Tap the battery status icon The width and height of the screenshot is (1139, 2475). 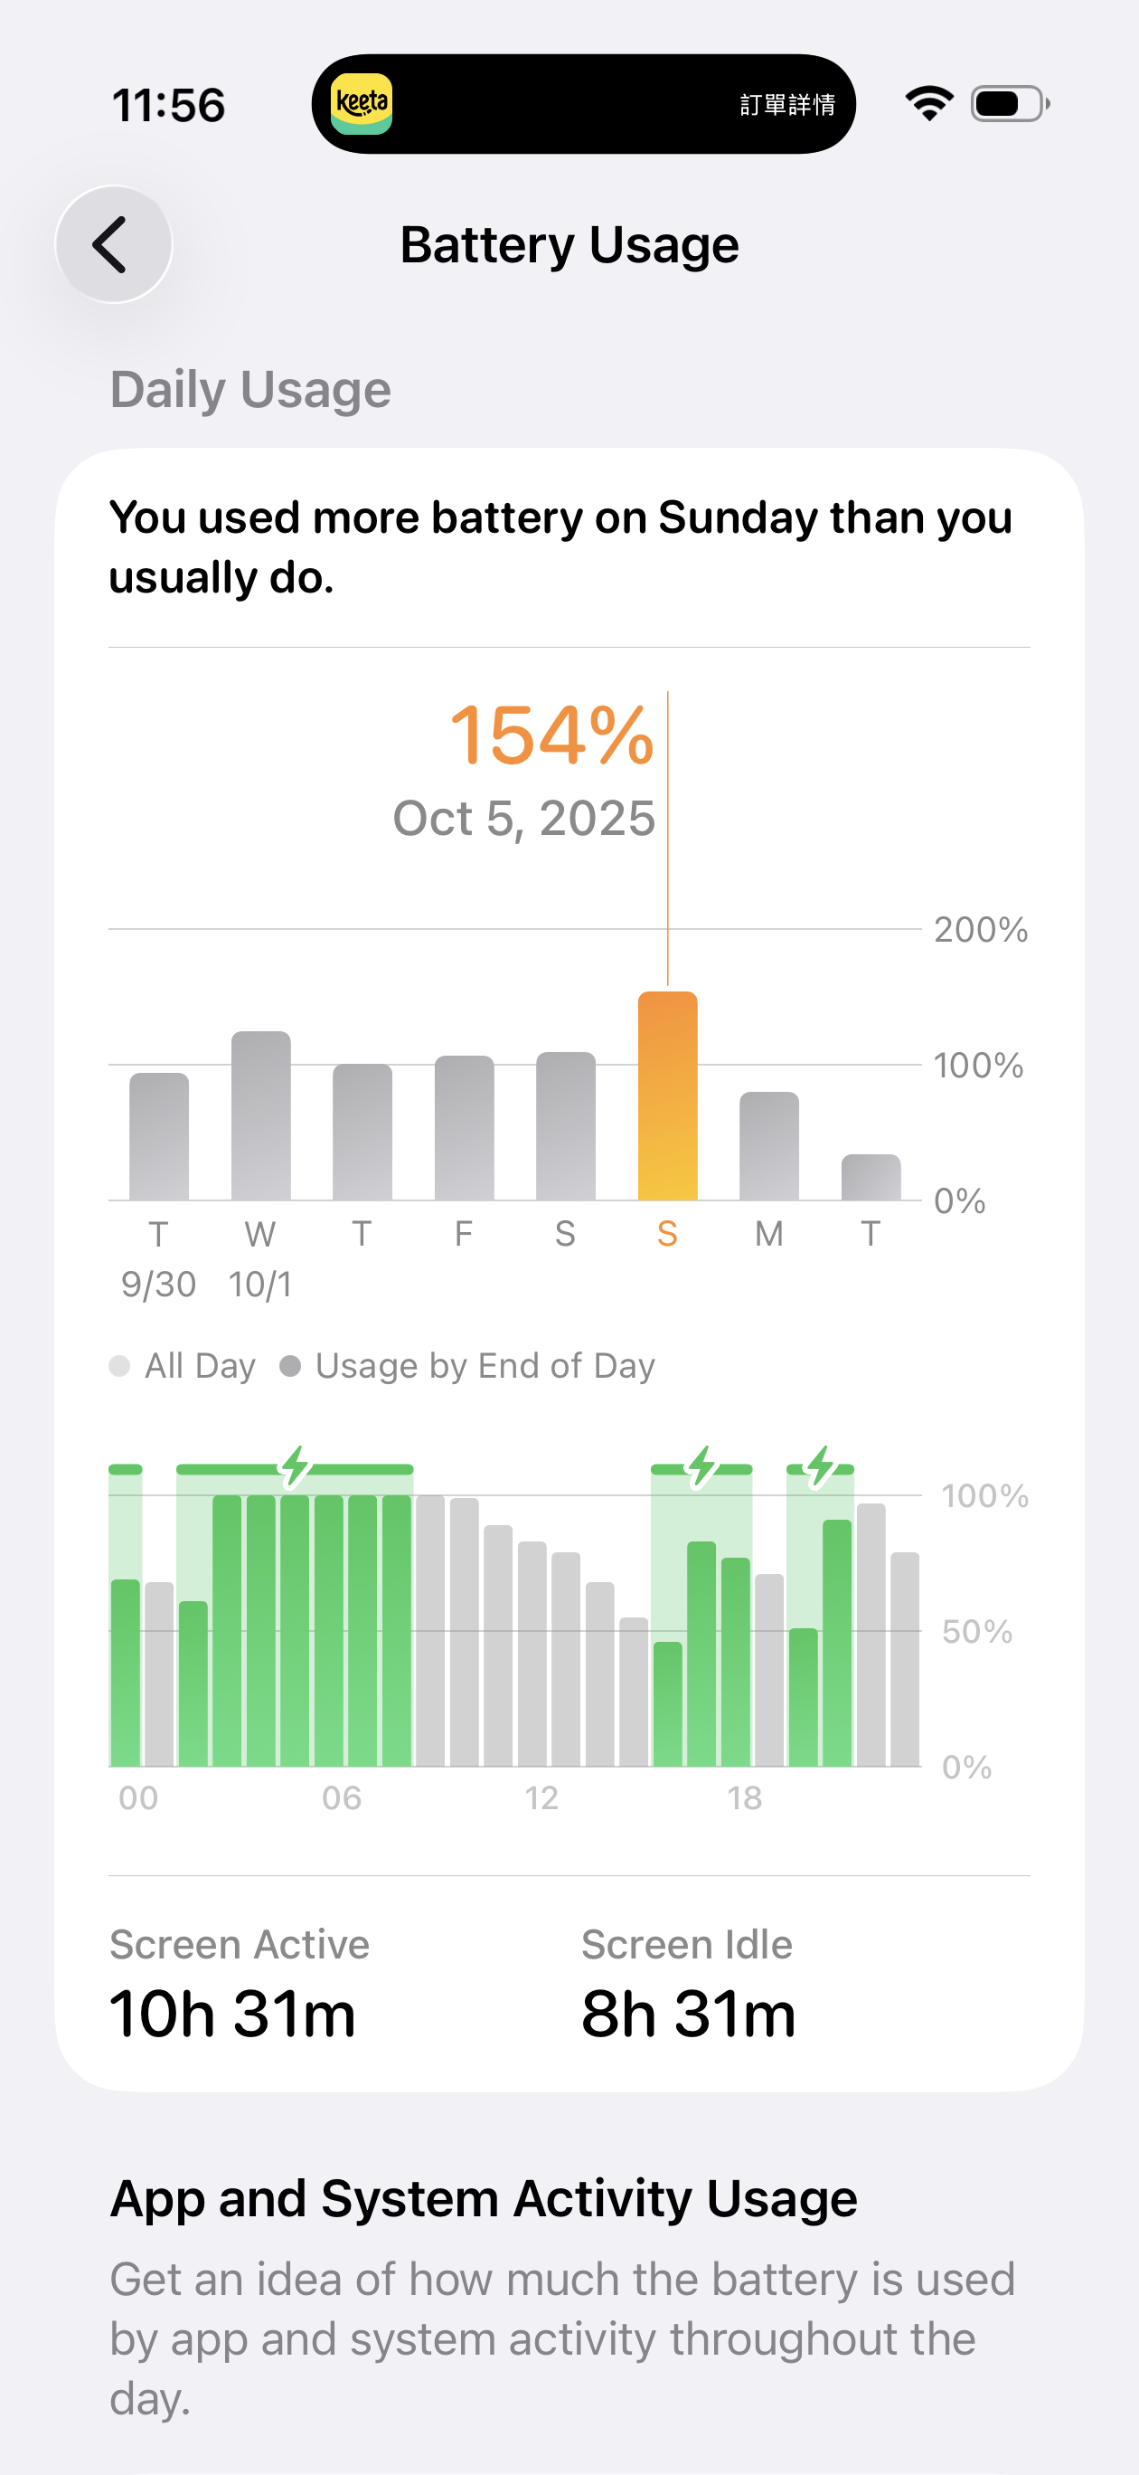(1010, 104)
